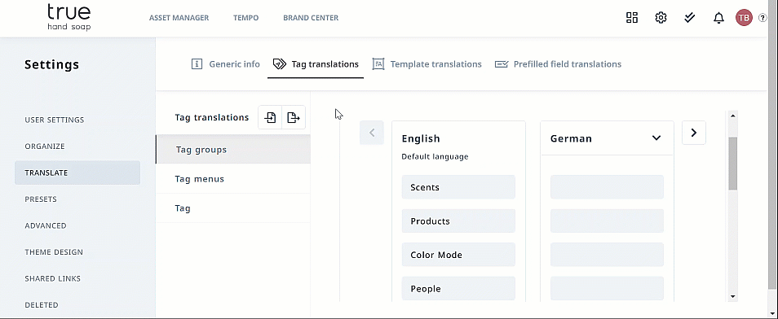Click German translation field for Scents
This screenshot has height=319, width=778.
point(607,186)
